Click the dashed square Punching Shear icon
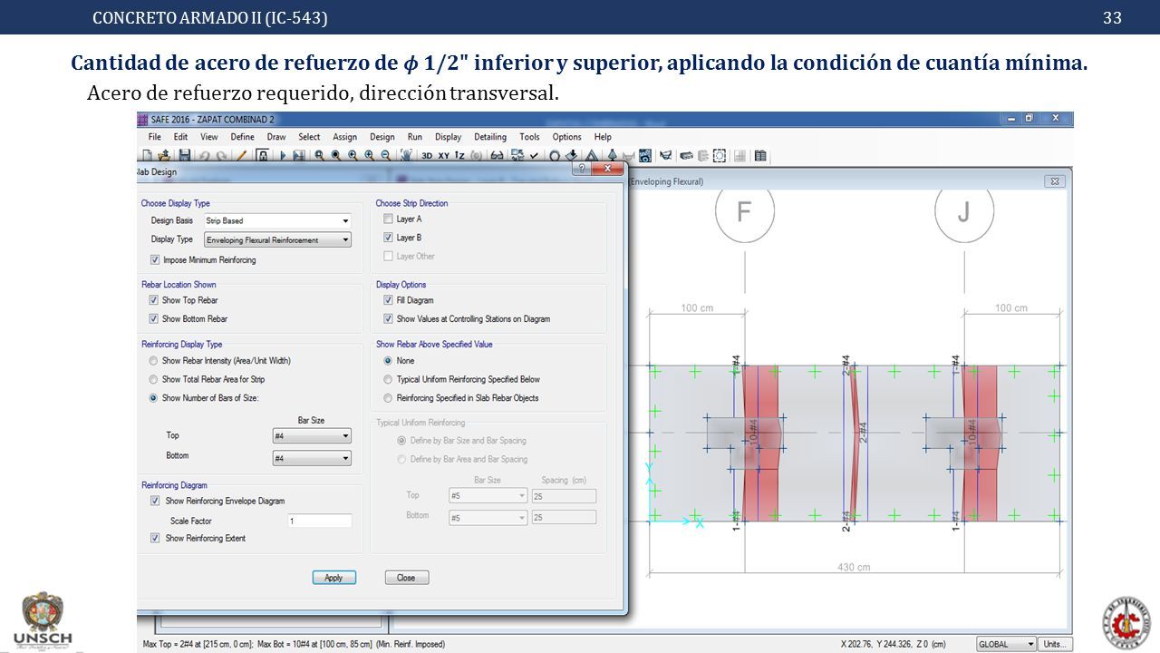This screenshot has height=653, width=1160. pyautogui.click(x=720, y=155)
